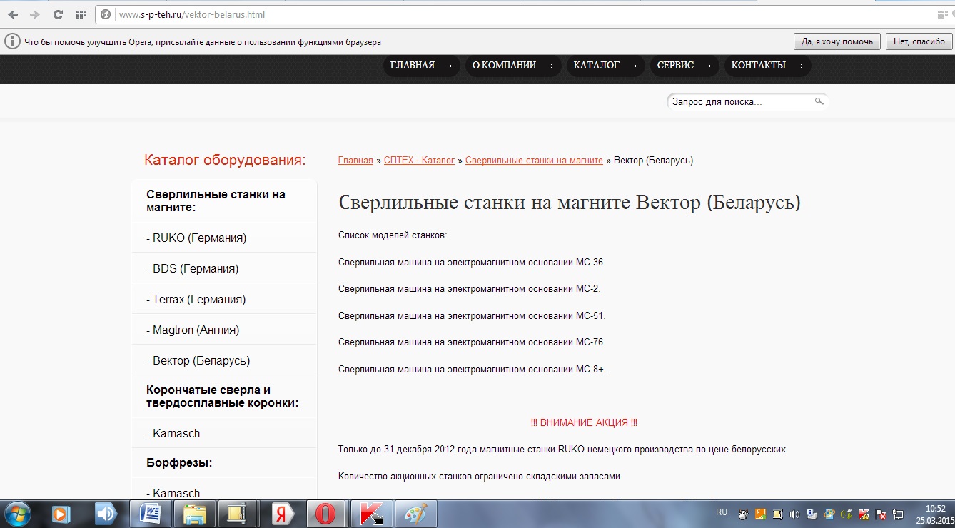Click the МС-8+ drilling machine line
This screenshot has width=955, height=528.
pyautogui.click(x=473, y=370)
